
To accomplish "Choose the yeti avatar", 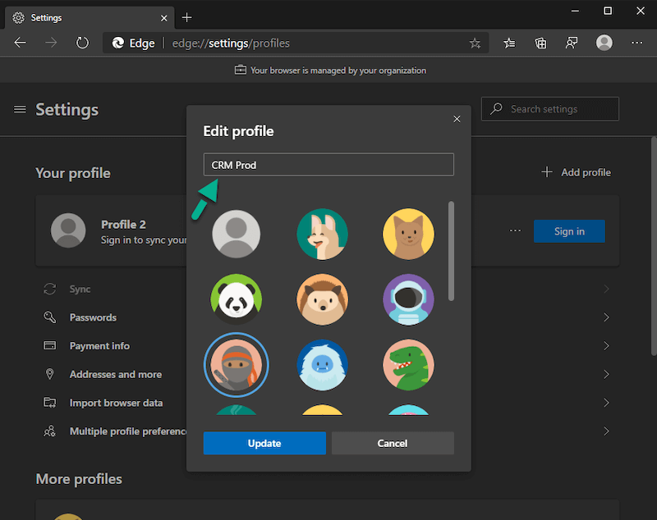I will (322, 365).
